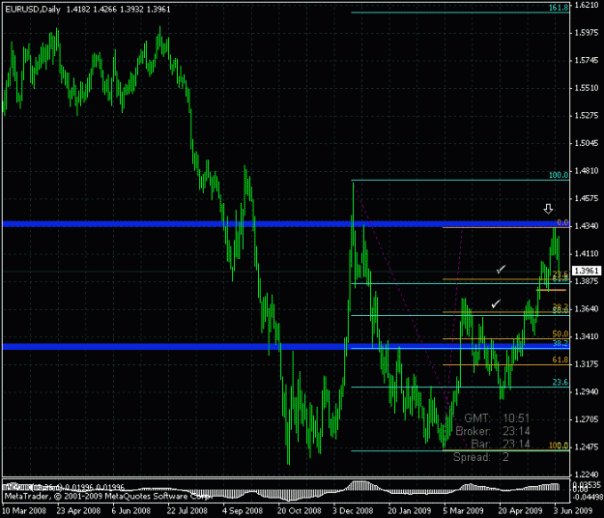Click the 5 Mar 2009 date label
The image size is (604, 518).
click(x=463, y=511)
